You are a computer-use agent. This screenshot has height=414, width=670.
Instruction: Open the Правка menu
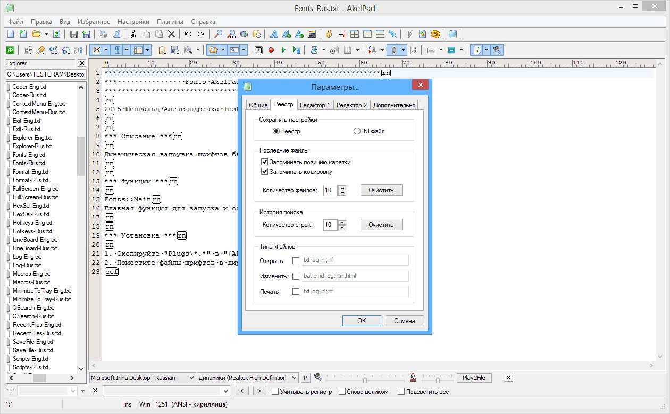click(41, 22)
